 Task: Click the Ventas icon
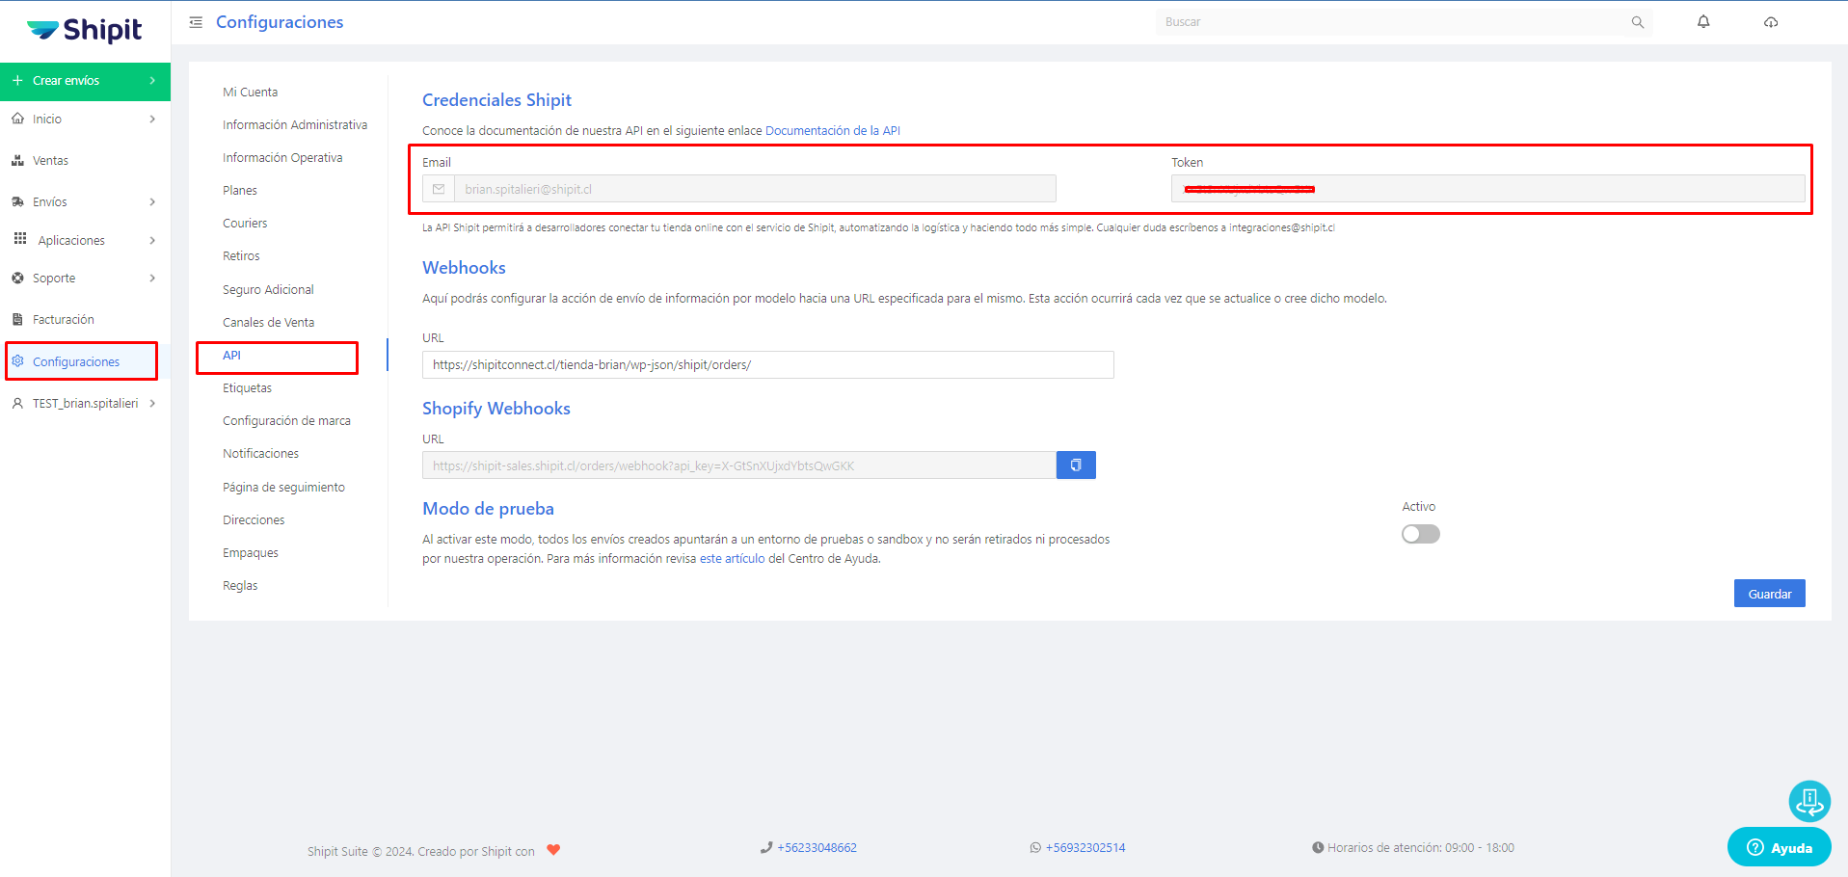point(17,160)
